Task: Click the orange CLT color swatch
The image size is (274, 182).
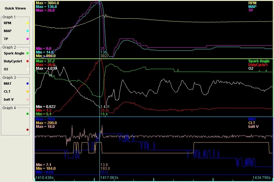Action: pos(28,91)
